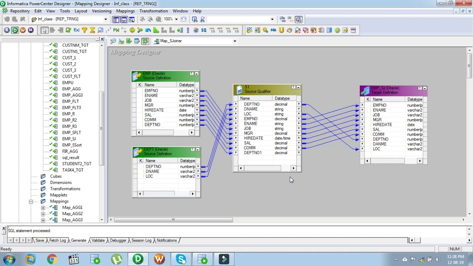Collapse the Mappings tree node

[31, 201]
